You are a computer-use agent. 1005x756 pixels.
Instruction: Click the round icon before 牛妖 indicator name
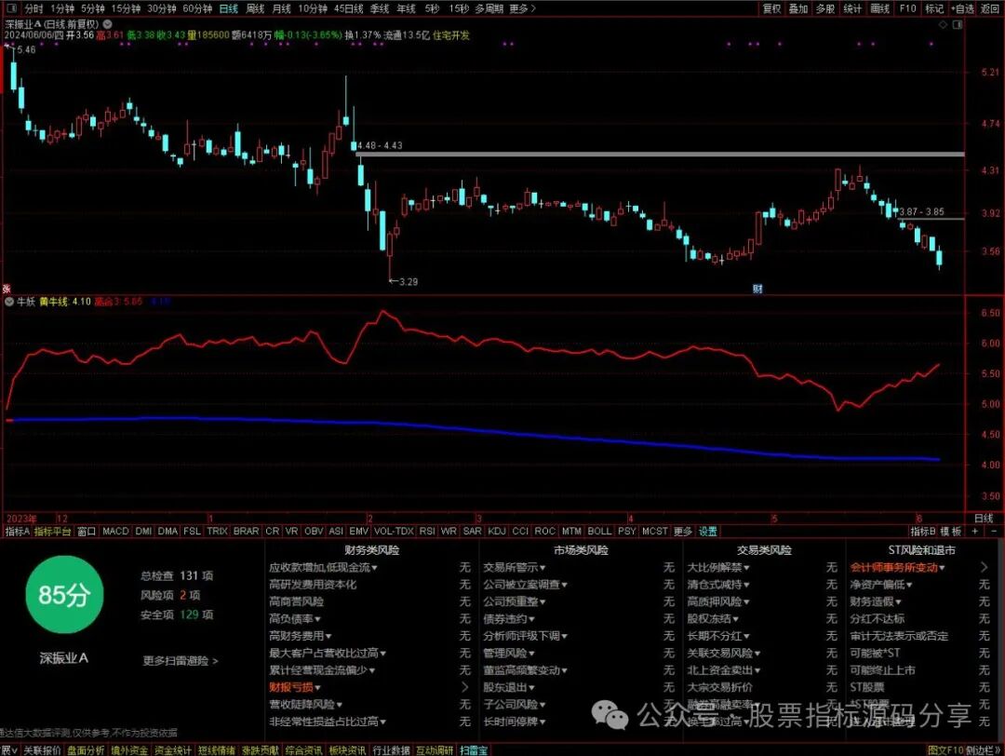coord(9,302)
